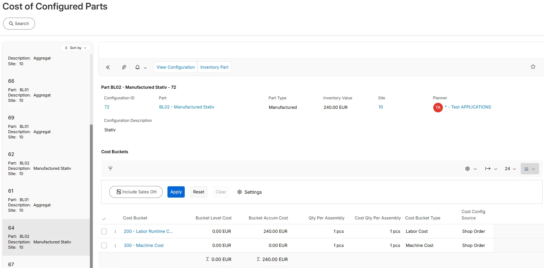Image resolution: width=544 pixels, height=268 pixels.
Task: Click the Cost of Configured Parts page title
Action: click(x=55, y=6)
